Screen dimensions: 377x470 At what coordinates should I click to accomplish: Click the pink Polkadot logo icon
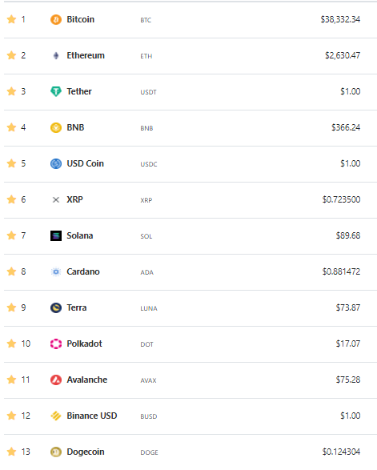tap(56, 343)
